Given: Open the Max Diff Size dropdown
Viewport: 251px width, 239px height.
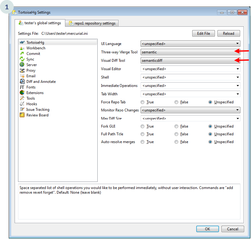Looking at the screenshot, I should (190, 118).
